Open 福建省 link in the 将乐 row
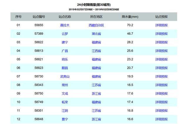Viewport: 188px width, 124px height. coord(96,59)
